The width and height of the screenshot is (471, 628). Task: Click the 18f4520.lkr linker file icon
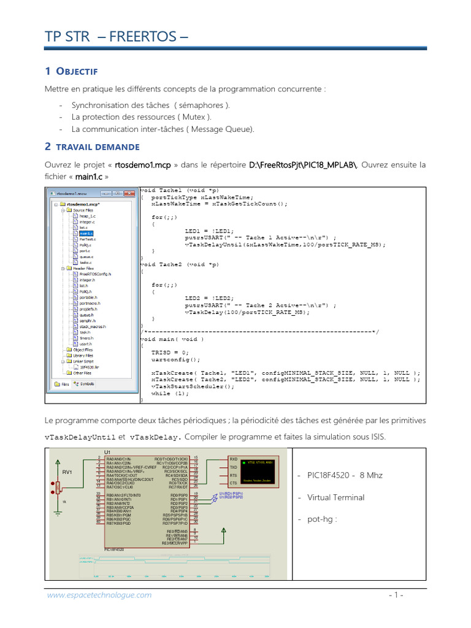[x=75, y=367]
